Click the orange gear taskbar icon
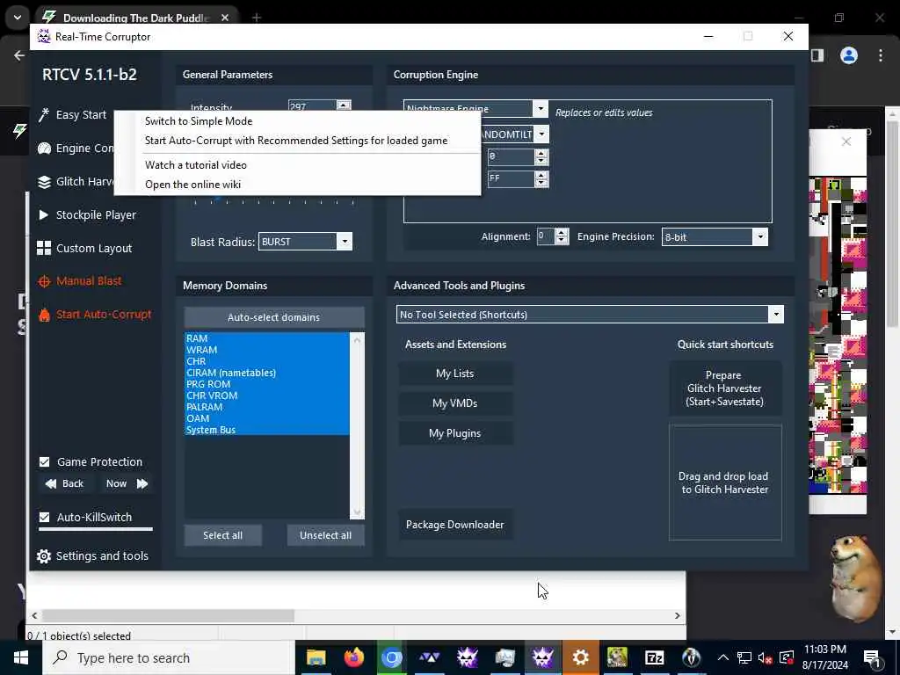Image resolution: width=900 pixels, height=675 pixels. [x=580, y=657]
